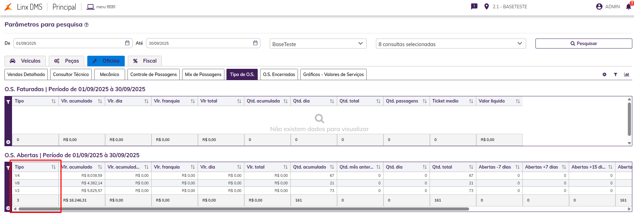634x215 pixels.
Task: Click filter icon of O.S. Faturadas grid
Action: click(8, 102)
